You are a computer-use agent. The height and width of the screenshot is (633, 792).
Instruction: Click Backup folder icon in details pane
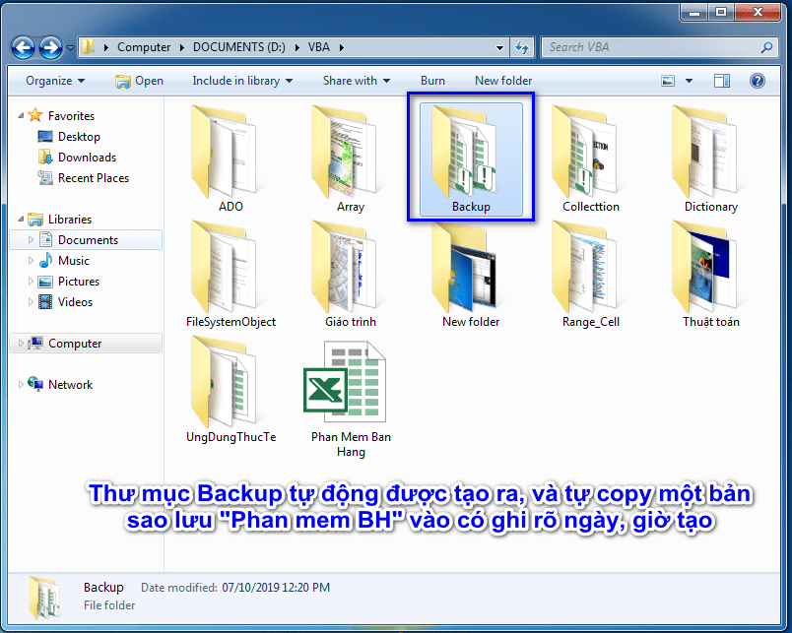(45, 598)
